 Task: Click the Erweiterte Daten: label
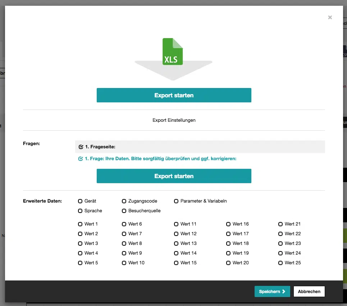point(42,201)
